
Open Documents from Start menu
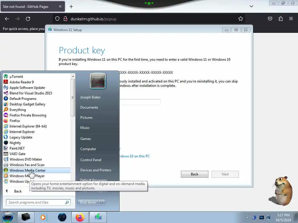(x=89, y=107)
